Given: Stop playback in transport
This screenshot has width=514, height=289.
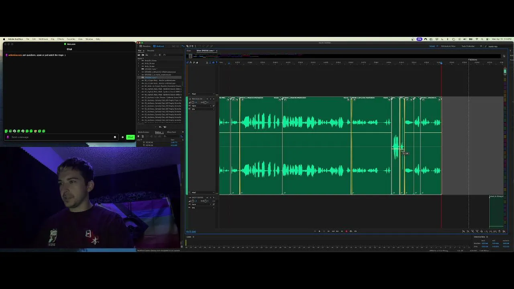Looking at the screenshot, I should (315, 231).
